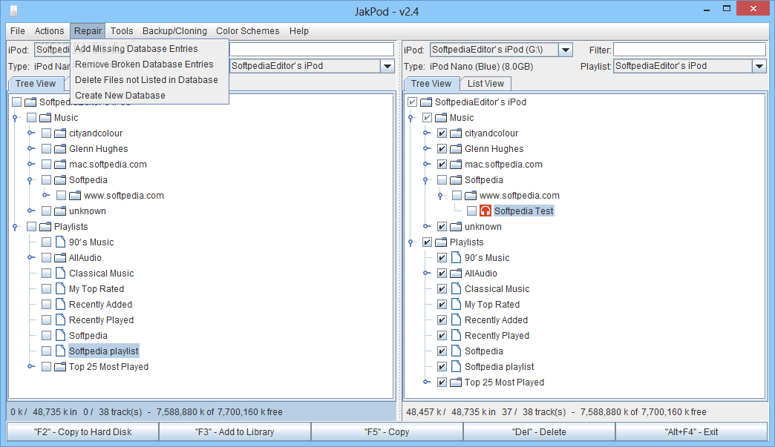Click folder icon of Music in left tree
The image size is (775, 447).
[45, 118]
